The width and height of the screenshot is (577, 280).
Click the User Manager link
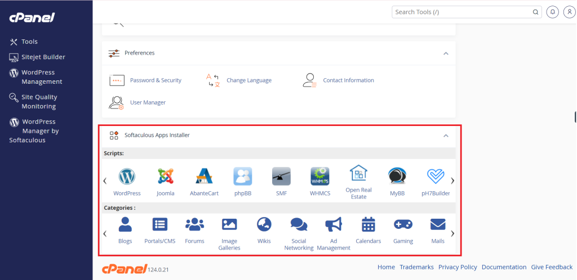click(148, 103)
